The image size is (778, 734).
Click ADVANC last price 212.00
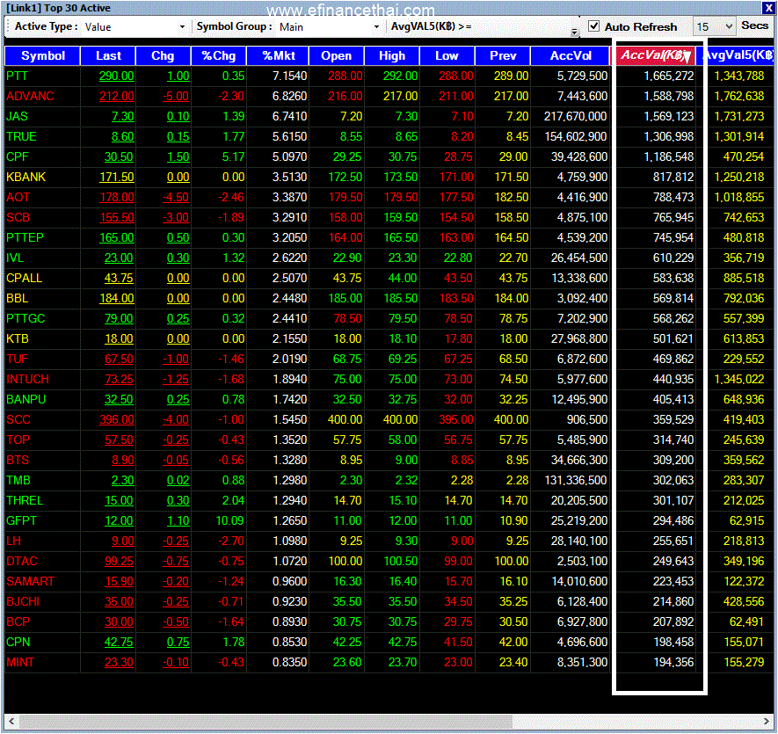click(x=117, y=97)
